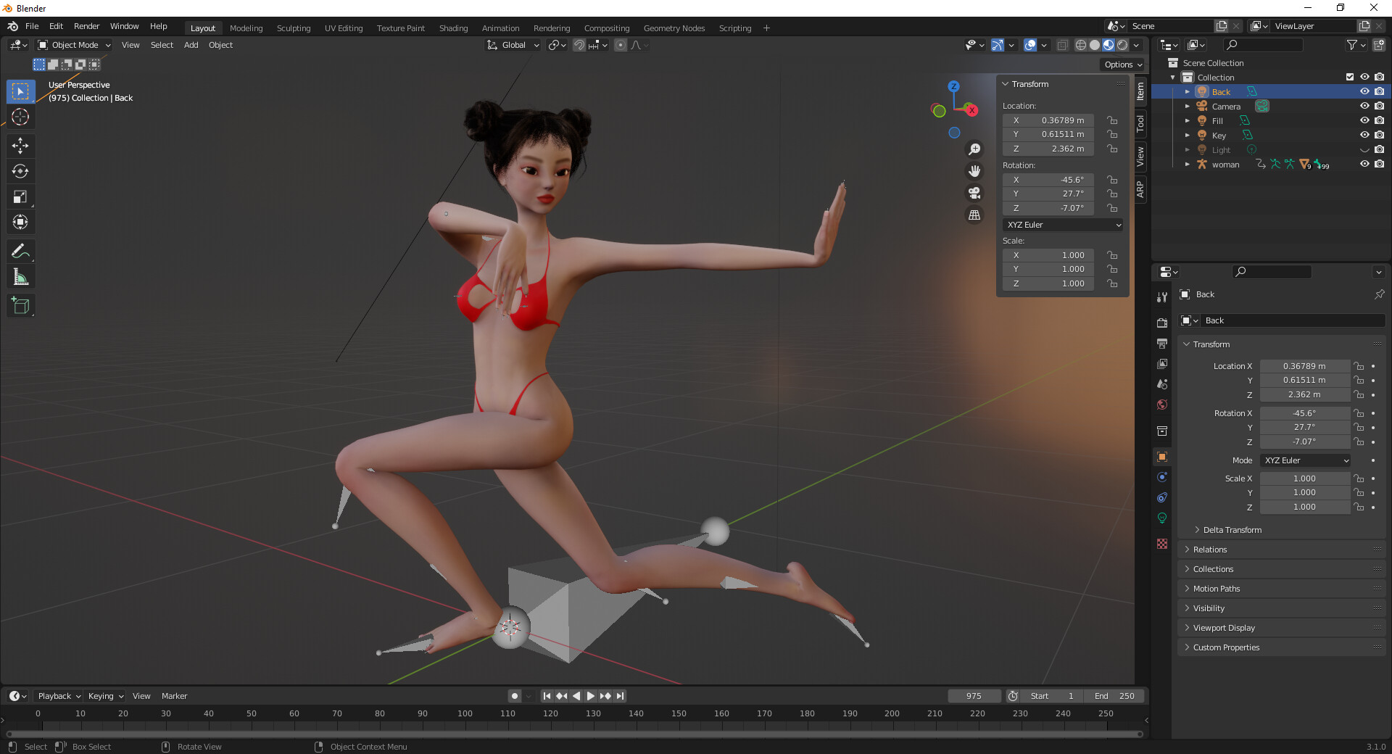Disable Light in renders

(1380, 149)
